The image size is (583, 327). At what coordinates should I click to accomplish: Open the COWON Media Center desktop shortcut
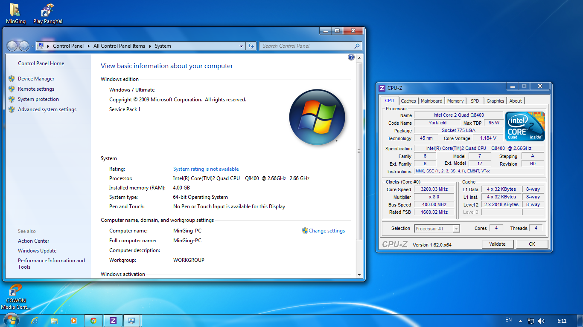[16, 296]
